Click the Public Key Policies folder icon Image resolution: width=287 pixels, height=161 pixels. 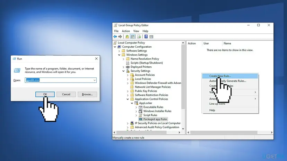coord(132,91)
